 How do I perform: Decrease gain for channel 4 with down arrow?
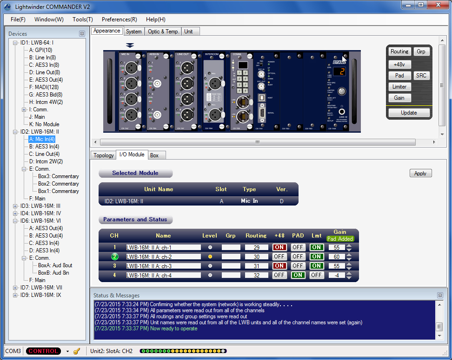point(349,277)
